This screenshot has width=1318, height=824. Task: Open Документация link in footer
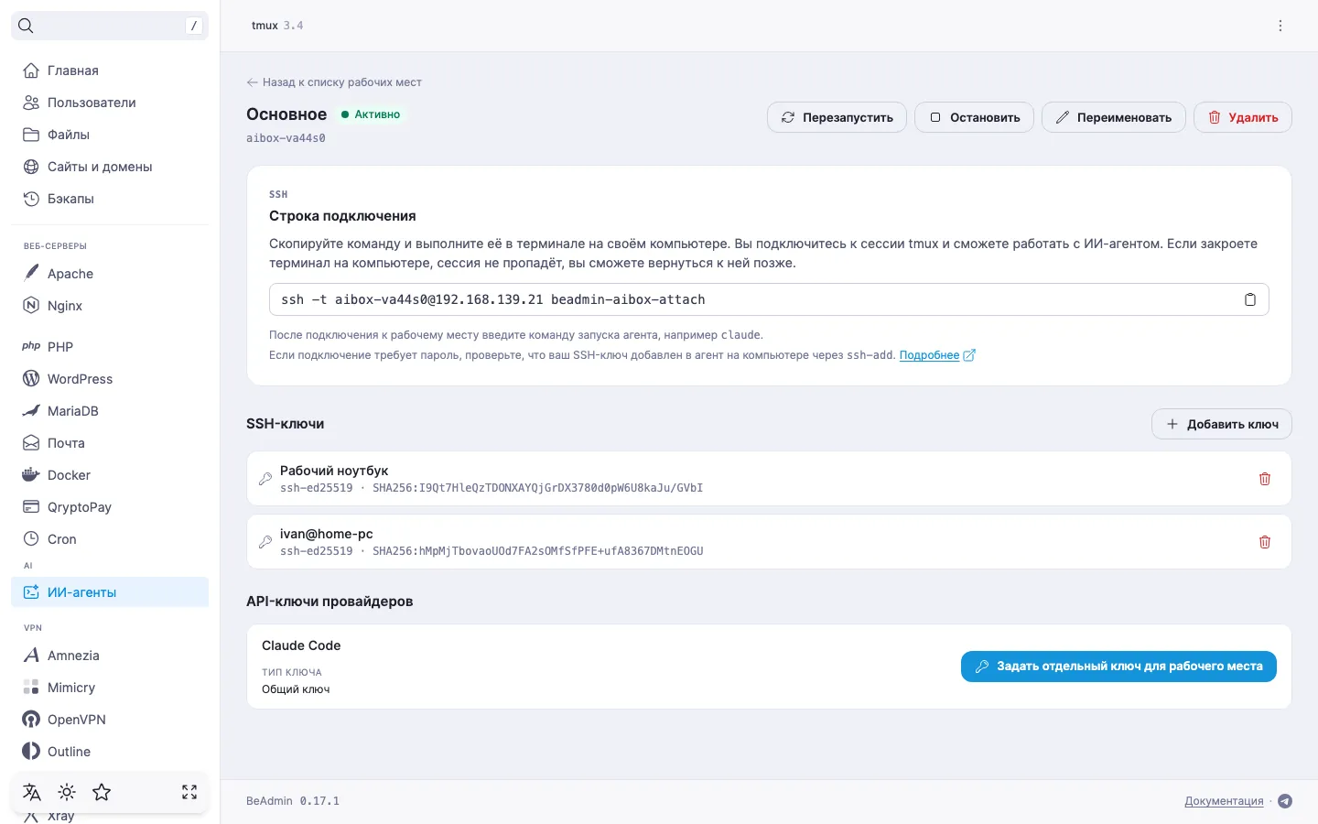click(1224, 801)
